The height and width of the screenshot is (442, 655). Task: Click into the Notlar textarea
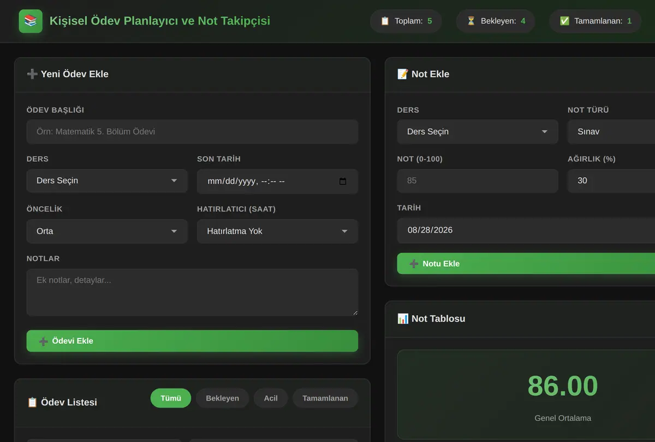pyautogui.click(x=192, y=292)
